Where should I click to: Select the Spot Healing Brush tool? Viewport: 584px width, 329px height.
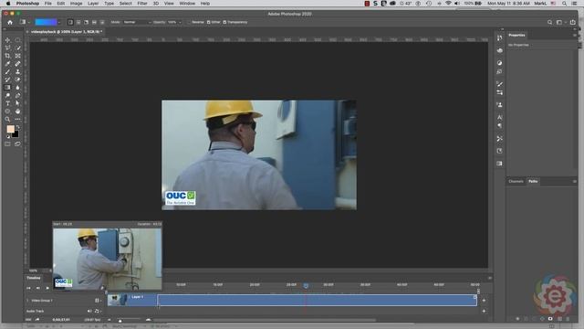[x=17, y=64]
